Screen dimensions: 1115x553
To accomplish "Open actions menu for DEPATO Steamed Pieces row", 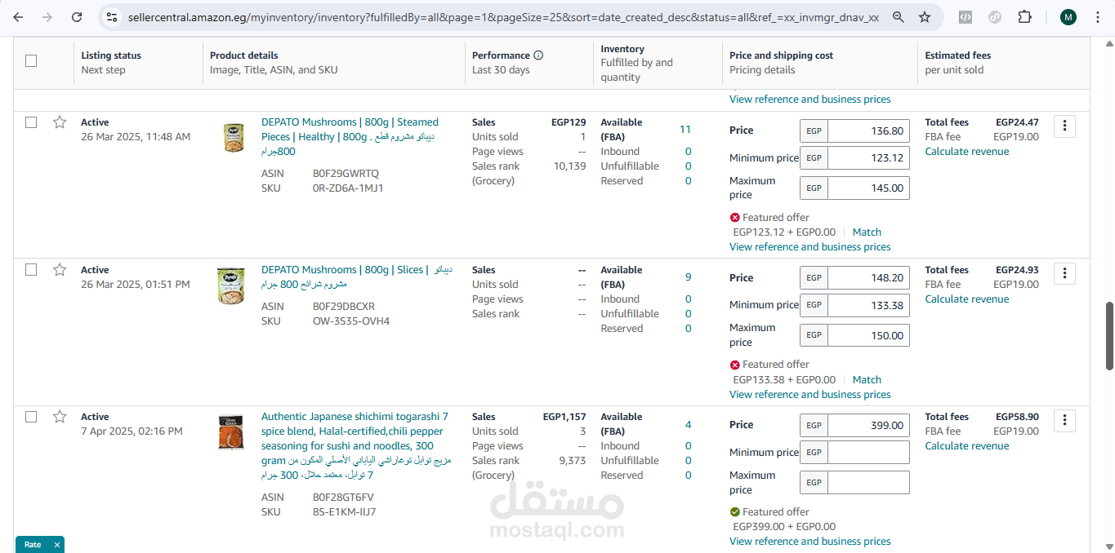I will pos(1064,126).
